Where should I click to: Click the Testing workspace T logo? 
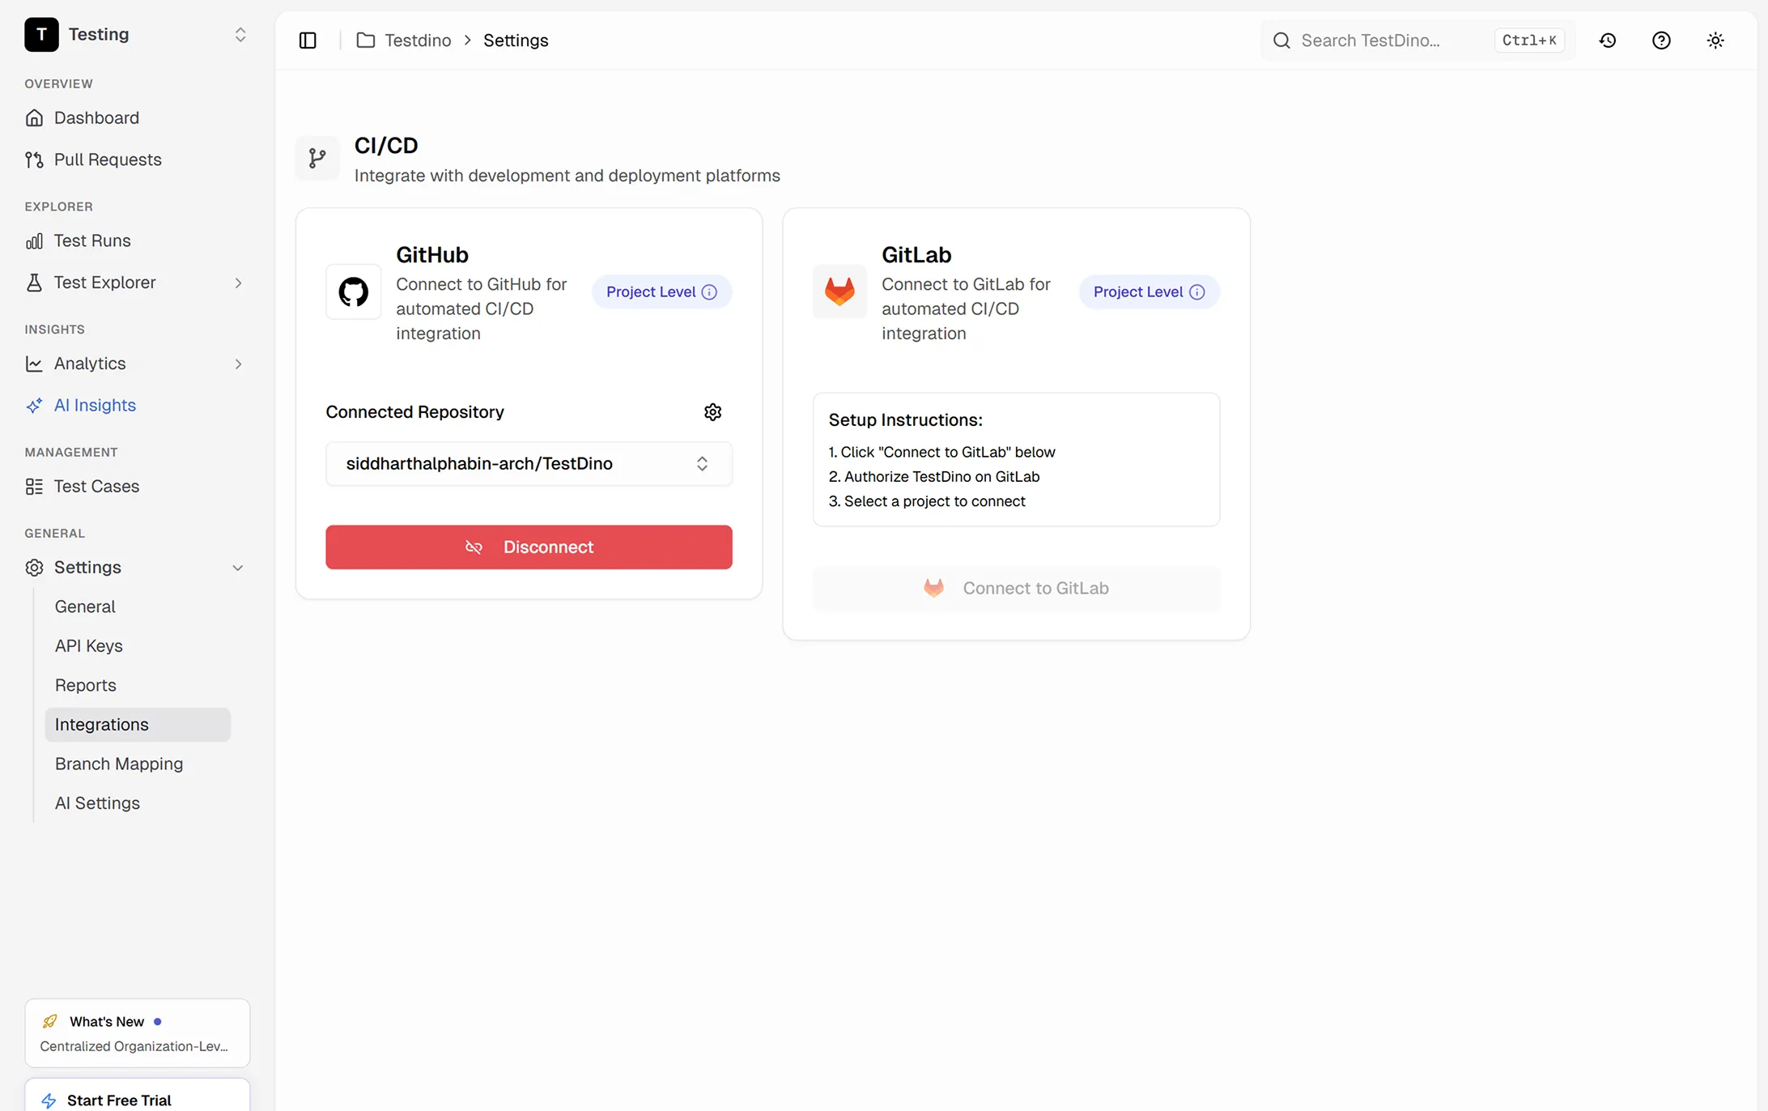pos(41,34)
